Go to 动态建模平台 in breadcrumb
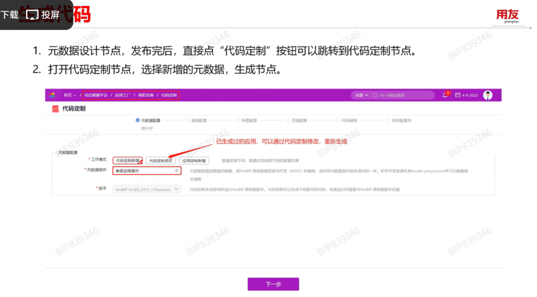The image size is (537, 297). 95,95
